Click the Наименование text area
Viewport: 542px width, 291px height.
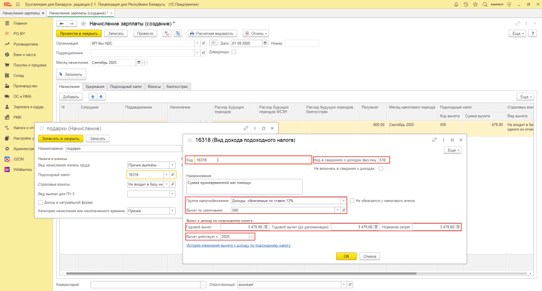244,187
